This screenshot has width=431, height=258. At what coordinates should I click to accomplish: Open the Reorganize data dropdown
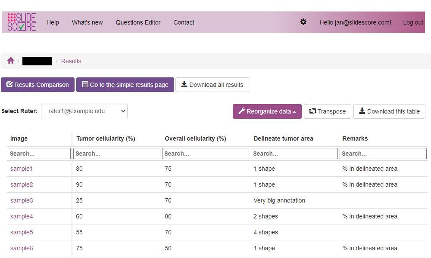point(267,111)
